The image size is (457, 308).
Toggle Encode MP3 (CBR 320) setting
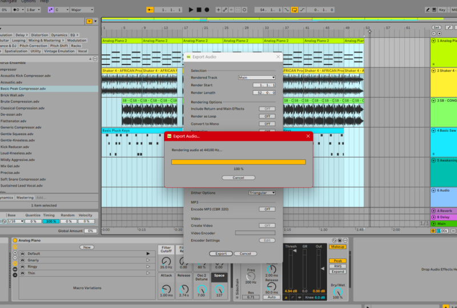point(267,209)
